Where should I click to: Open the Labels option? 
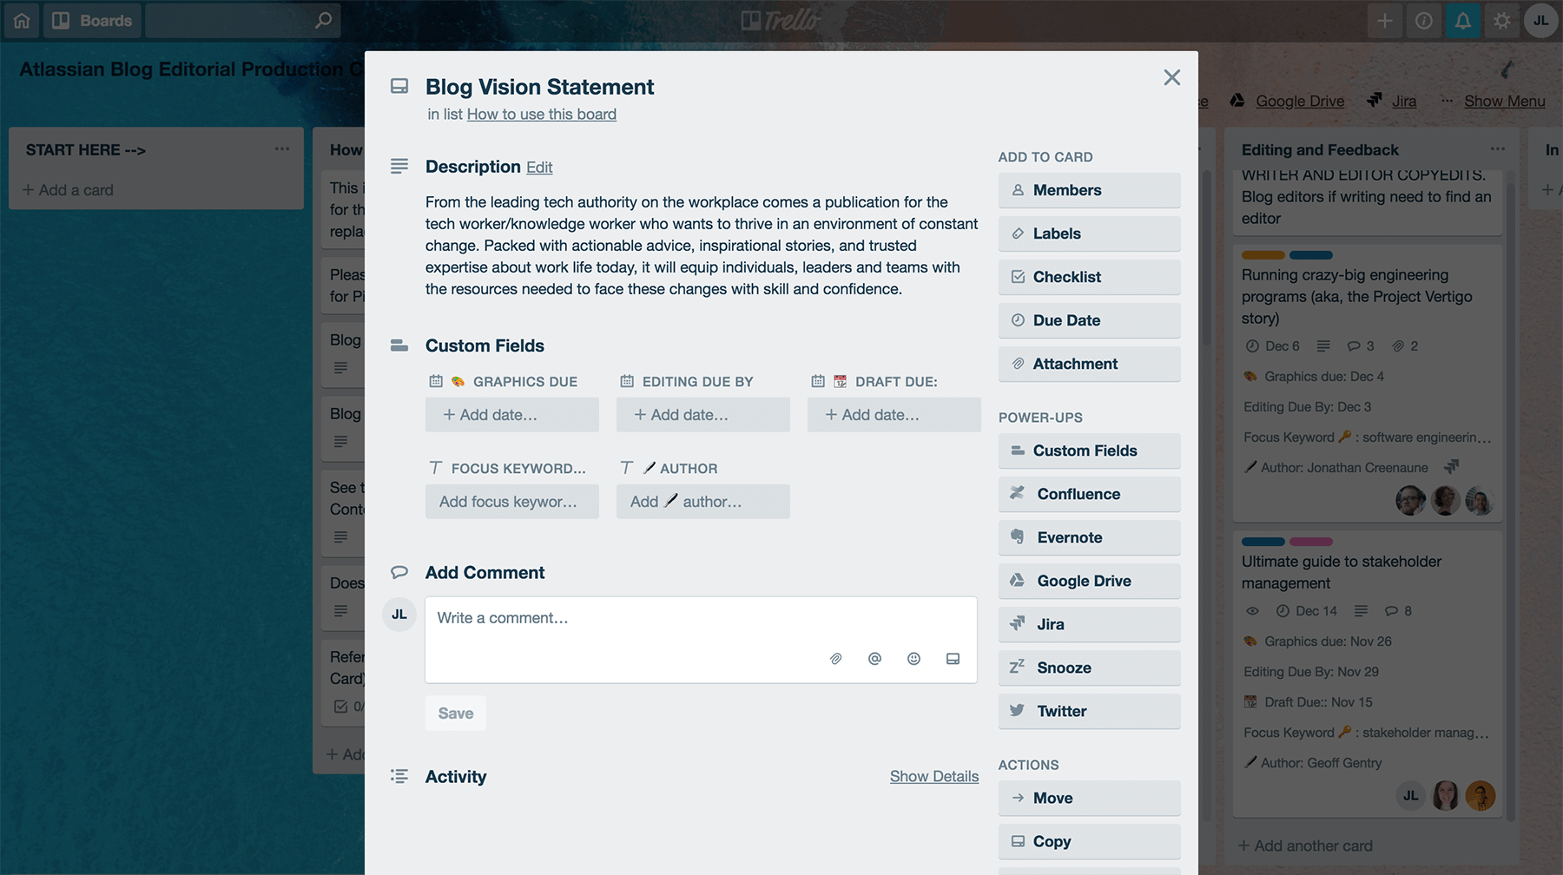[1090, 234]
